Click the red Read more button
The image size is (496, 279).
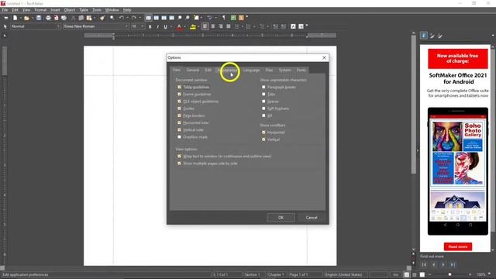(458, 246)
